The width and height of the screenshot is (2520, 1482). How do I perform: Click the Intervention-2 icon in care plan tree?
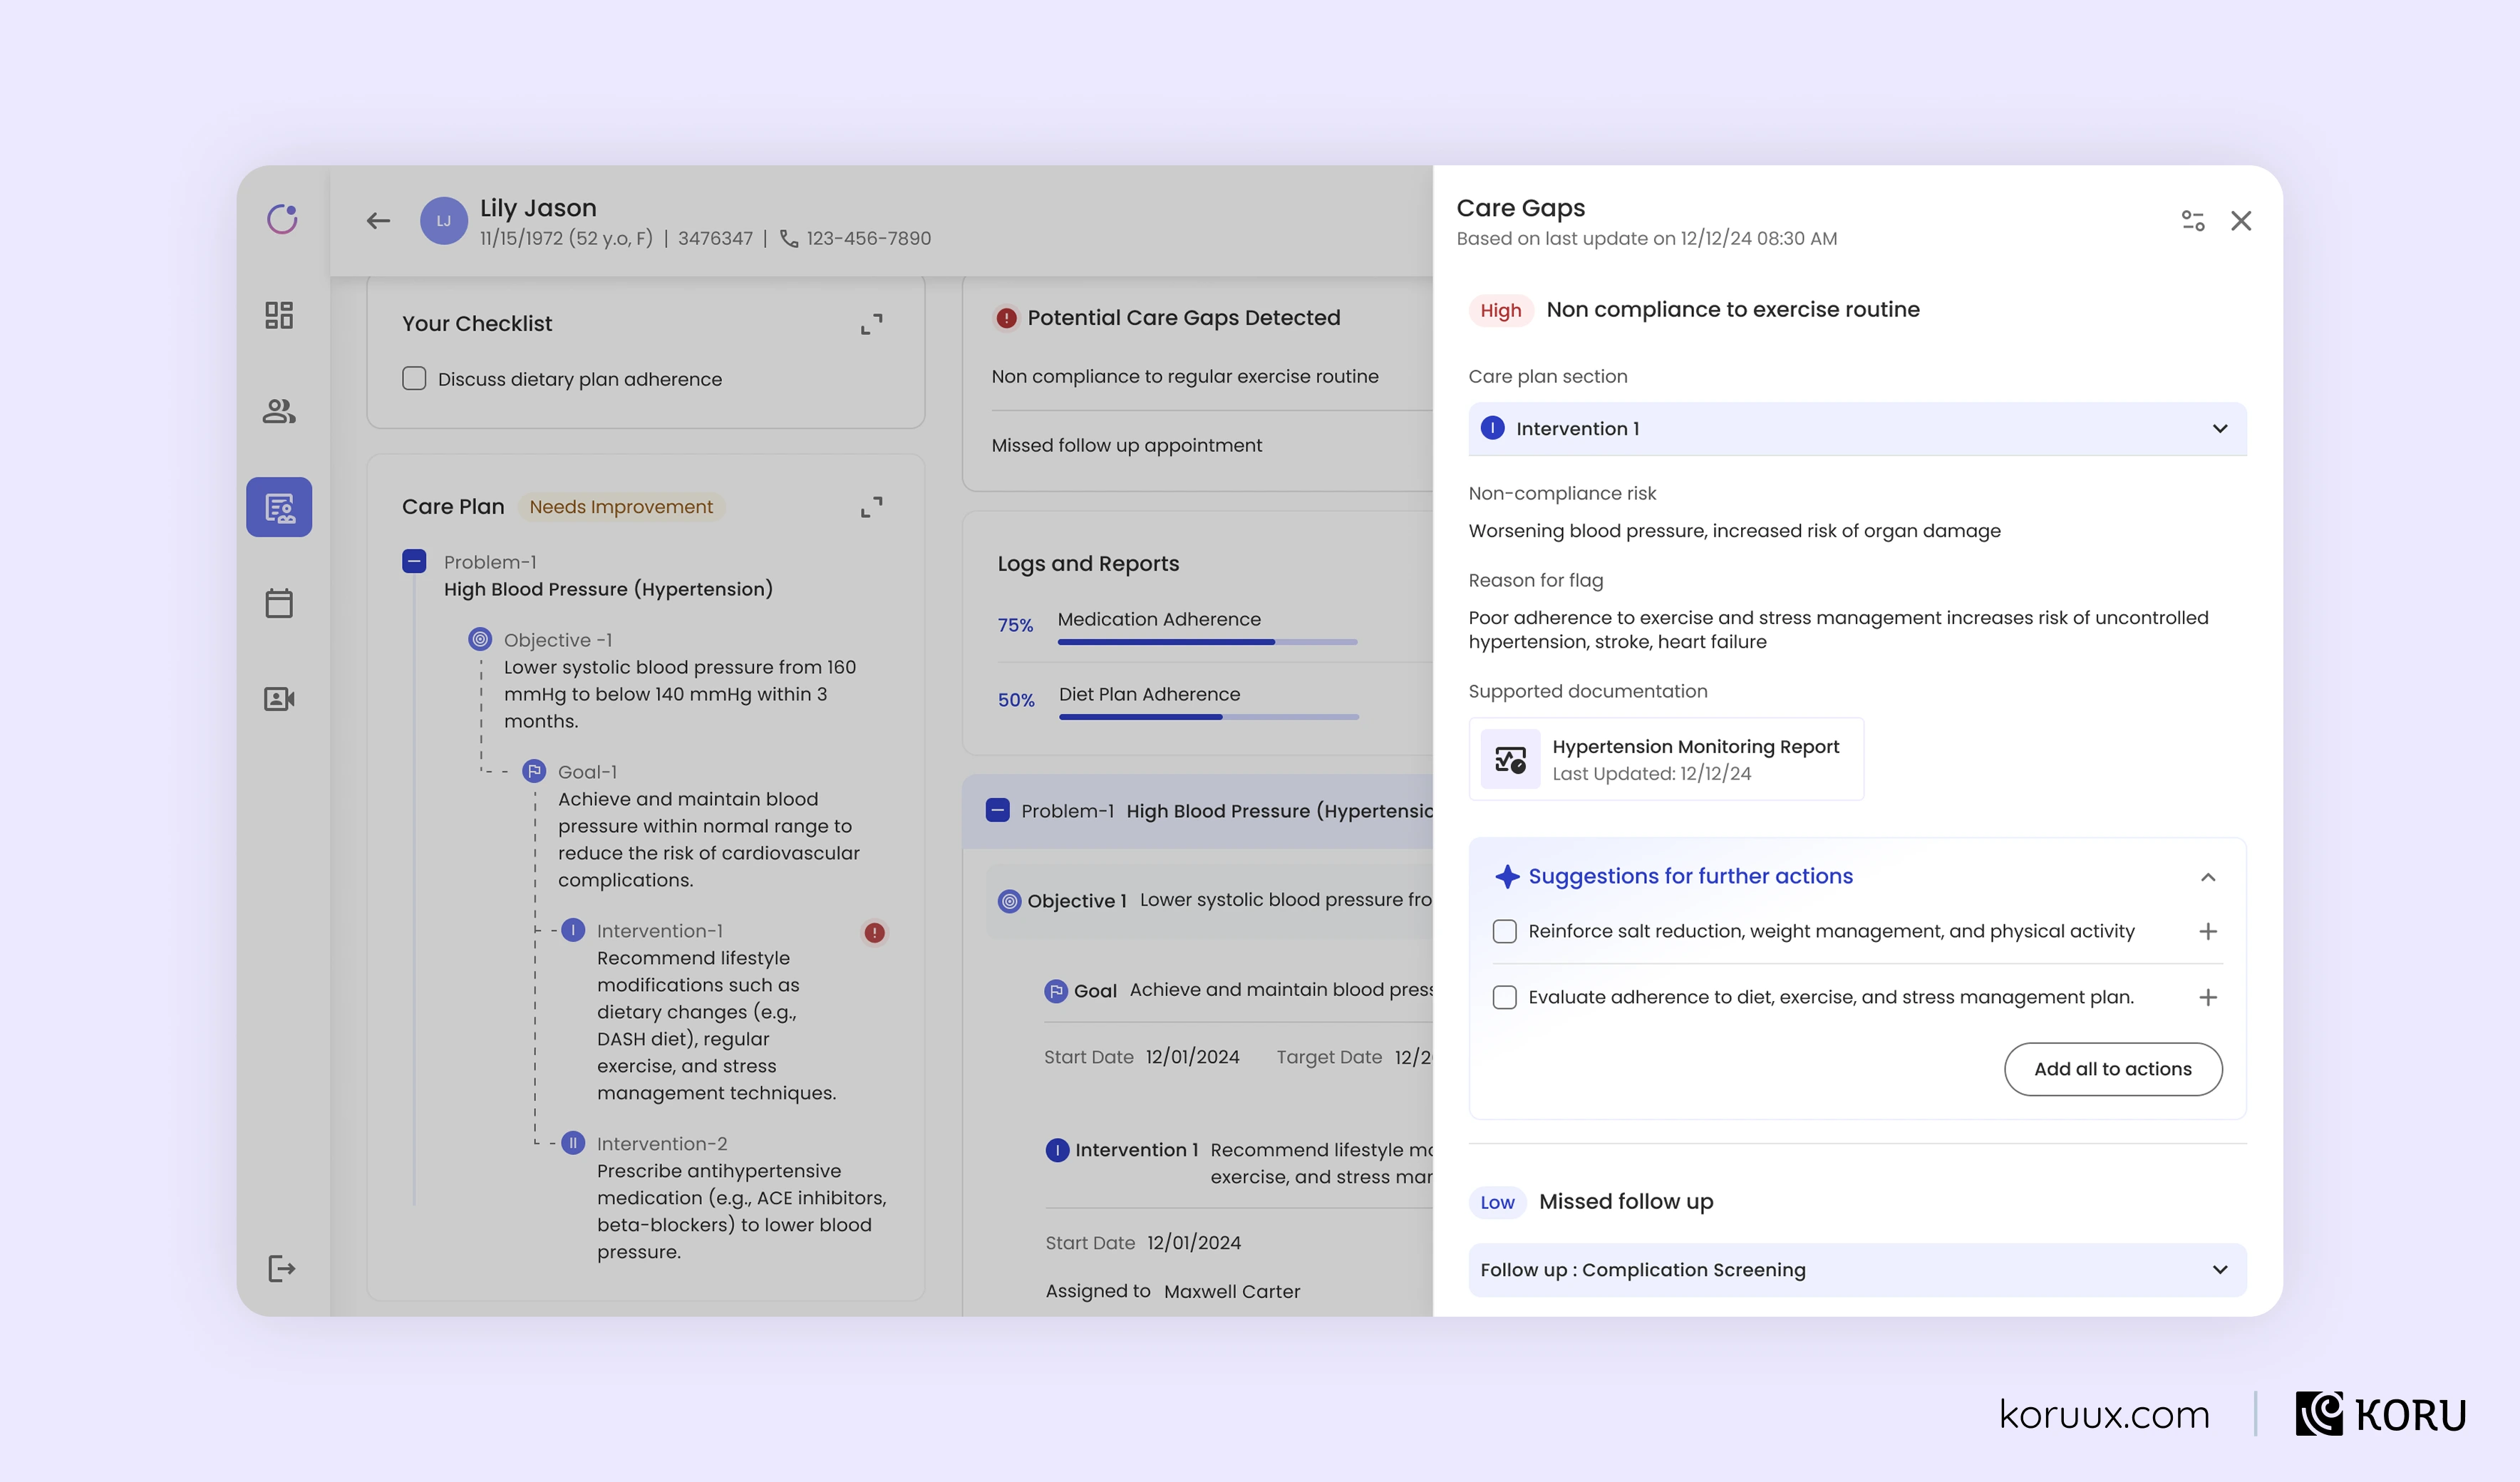click(x=573, y=1143)
